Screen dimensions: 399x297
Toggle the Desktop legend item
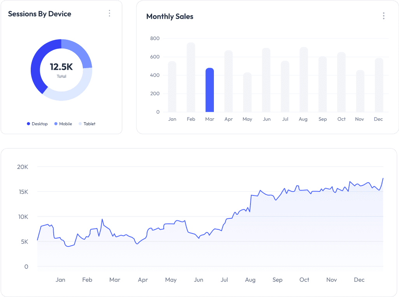[x=37, y=124]
